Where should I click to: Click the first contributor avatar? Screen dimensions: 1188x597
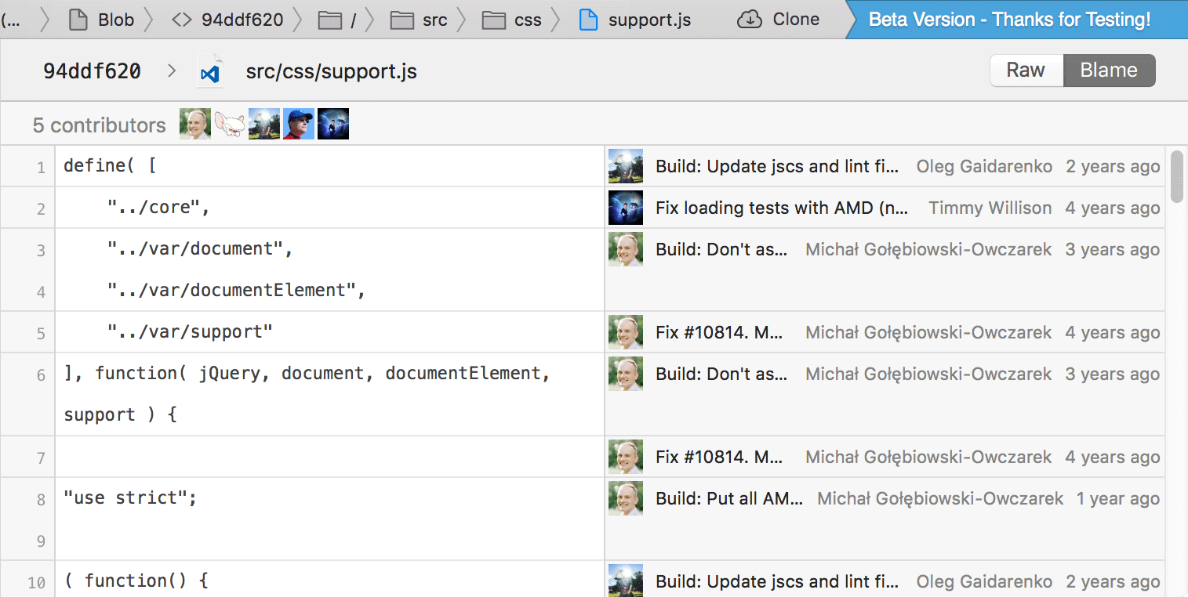pos(195,125)
